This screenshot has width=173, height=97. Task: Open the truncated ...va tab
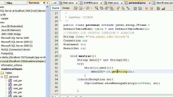pos(54,3)
